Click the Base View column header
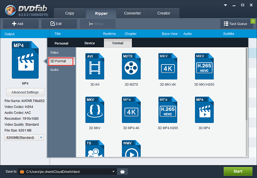 pyautogui.click(x=170, y=34)
